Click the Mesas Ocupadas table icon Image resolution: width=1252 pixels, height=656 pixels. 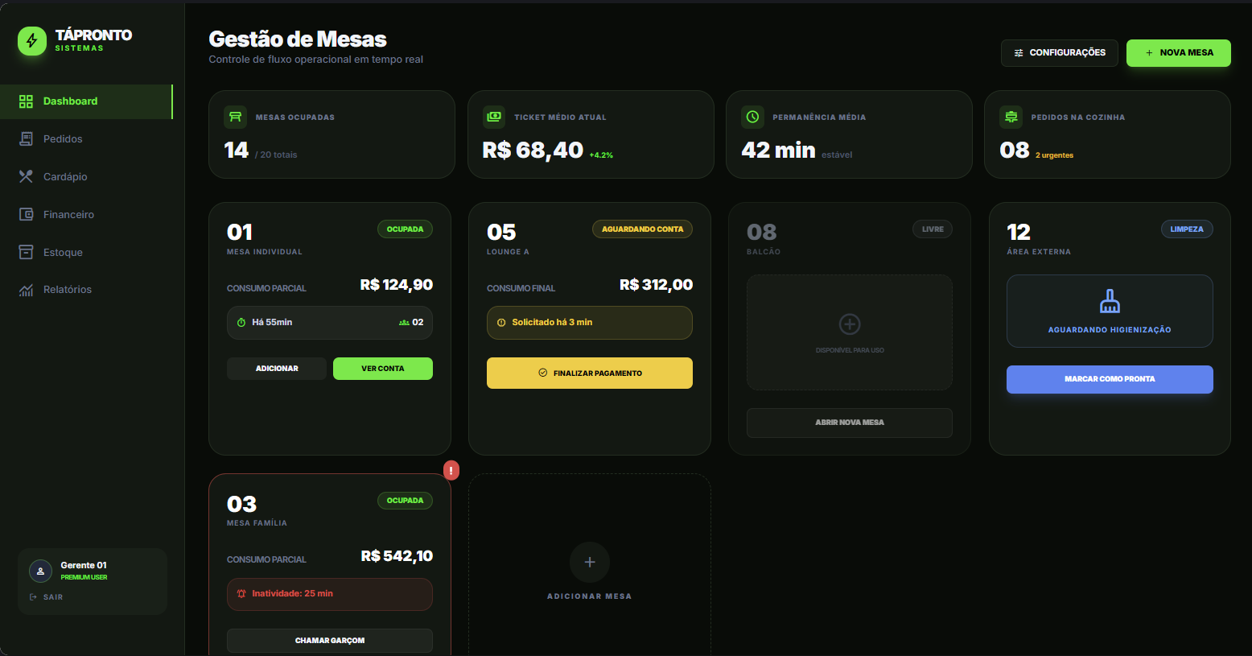pyautogui.click(x=235, y=117)
